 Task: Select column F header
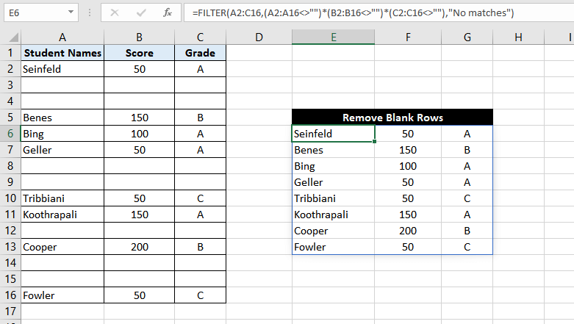408,37
